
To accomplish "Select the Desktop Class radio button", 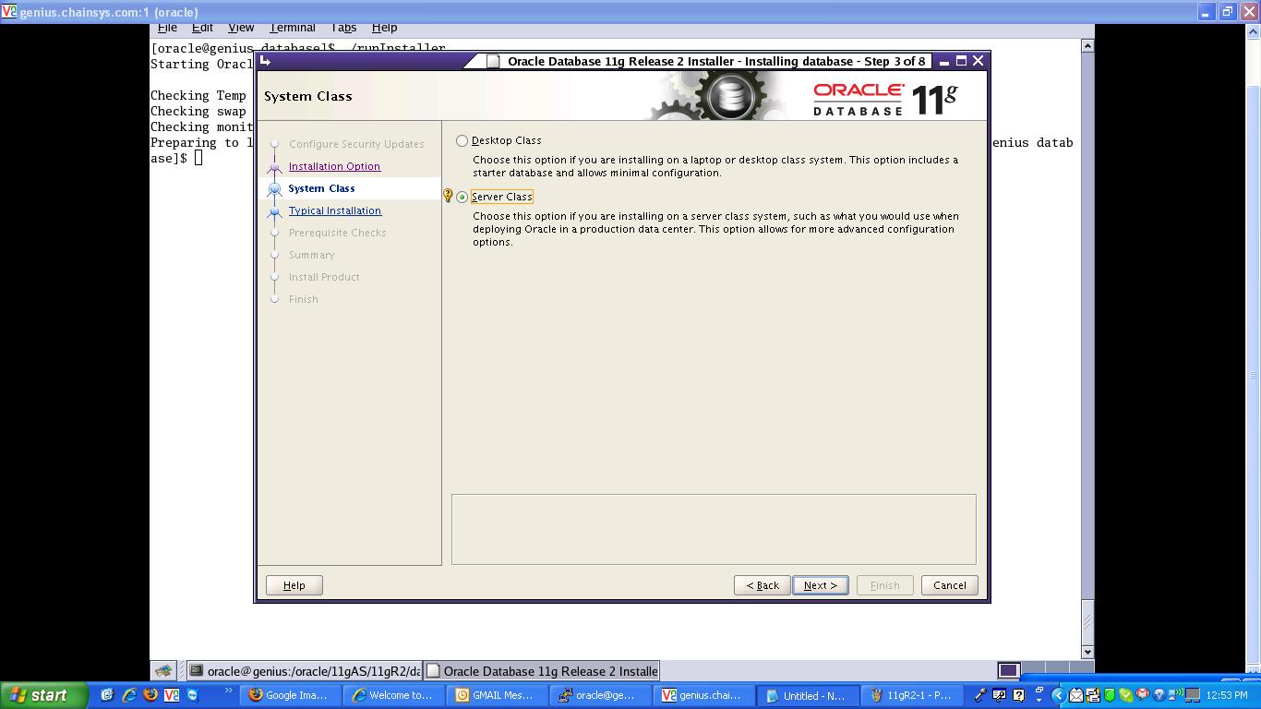I will pos(462,140).
